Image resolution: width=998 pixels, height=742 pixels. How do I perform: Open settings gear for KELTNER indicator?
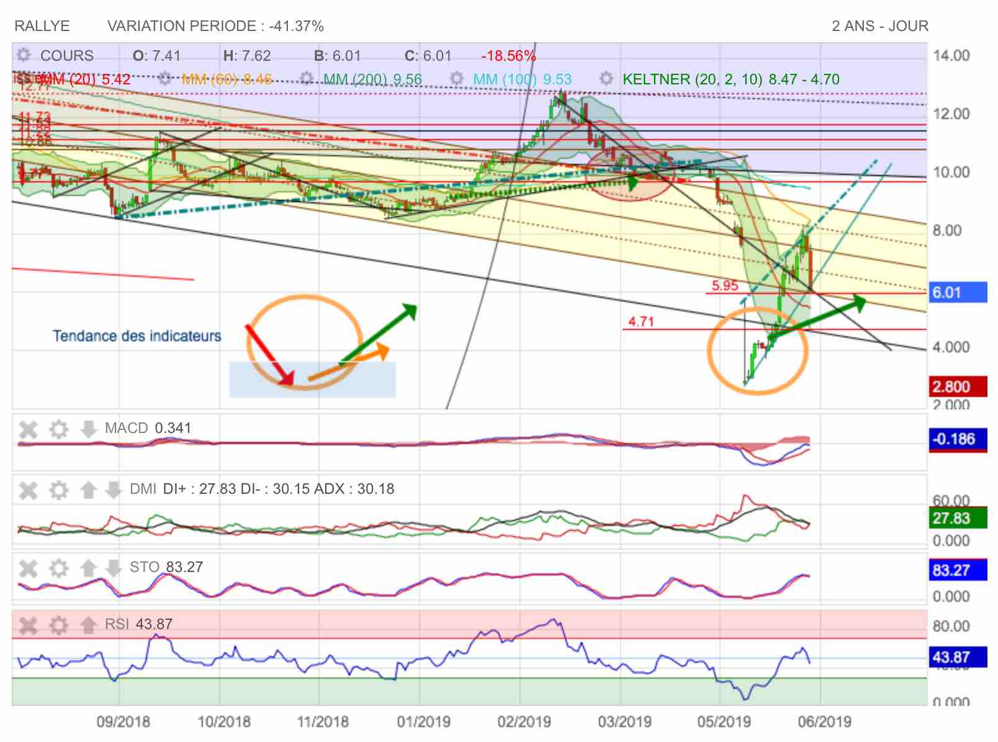point(606,79)
